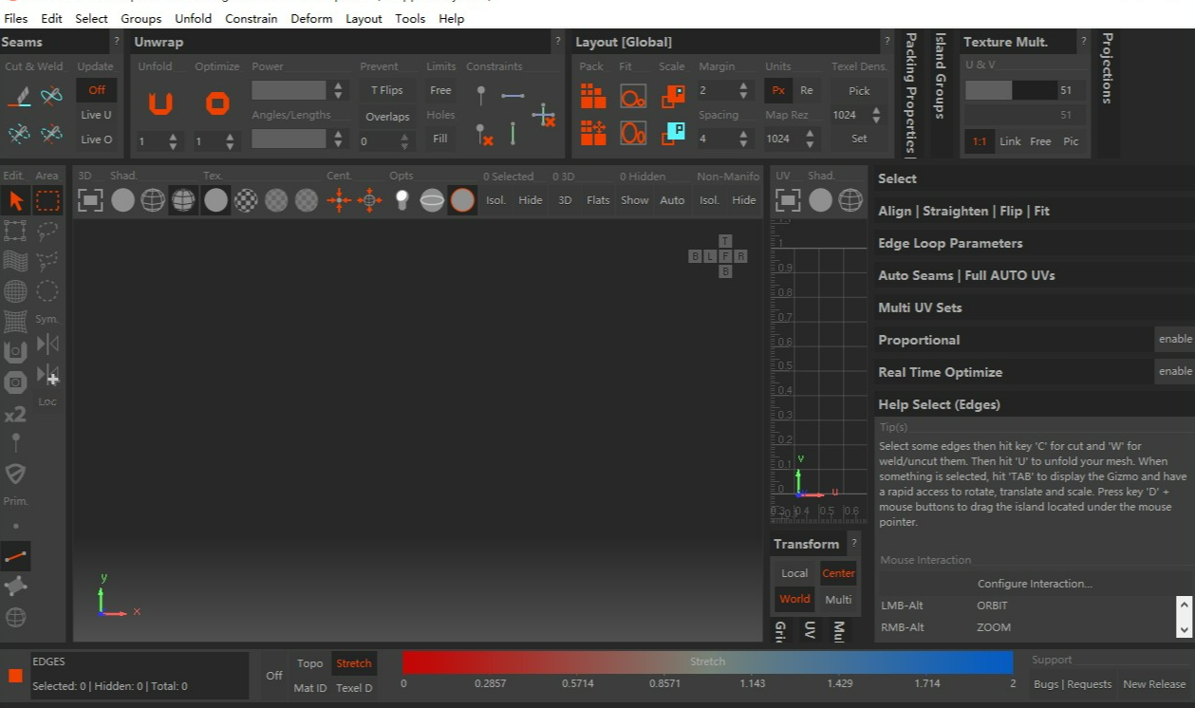
Task: Click the Margin value stepper arrows
Action: (x=743, y=90)
